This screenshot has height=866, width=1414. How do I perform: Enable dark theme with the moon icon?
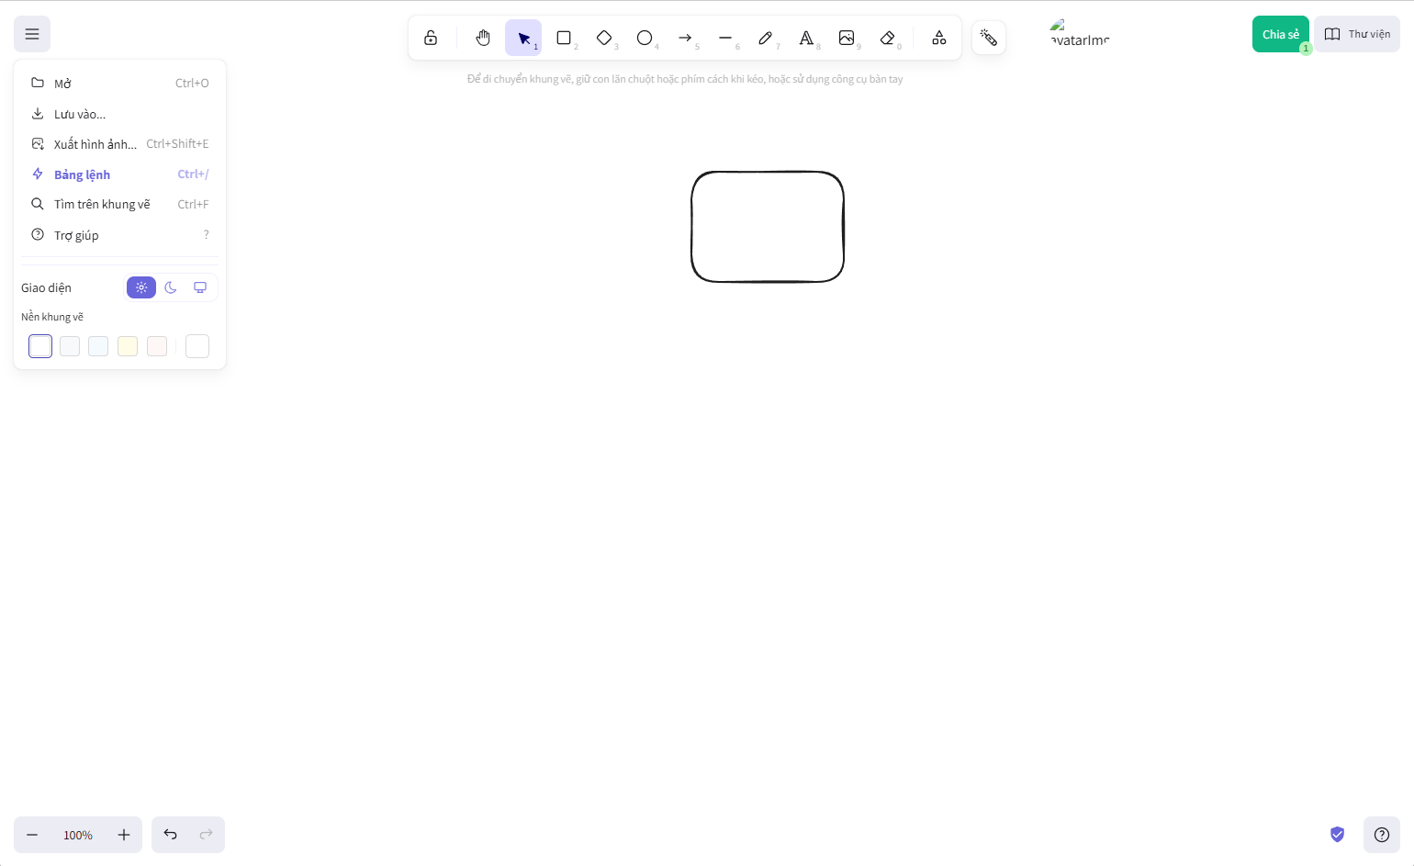[171, 287]
